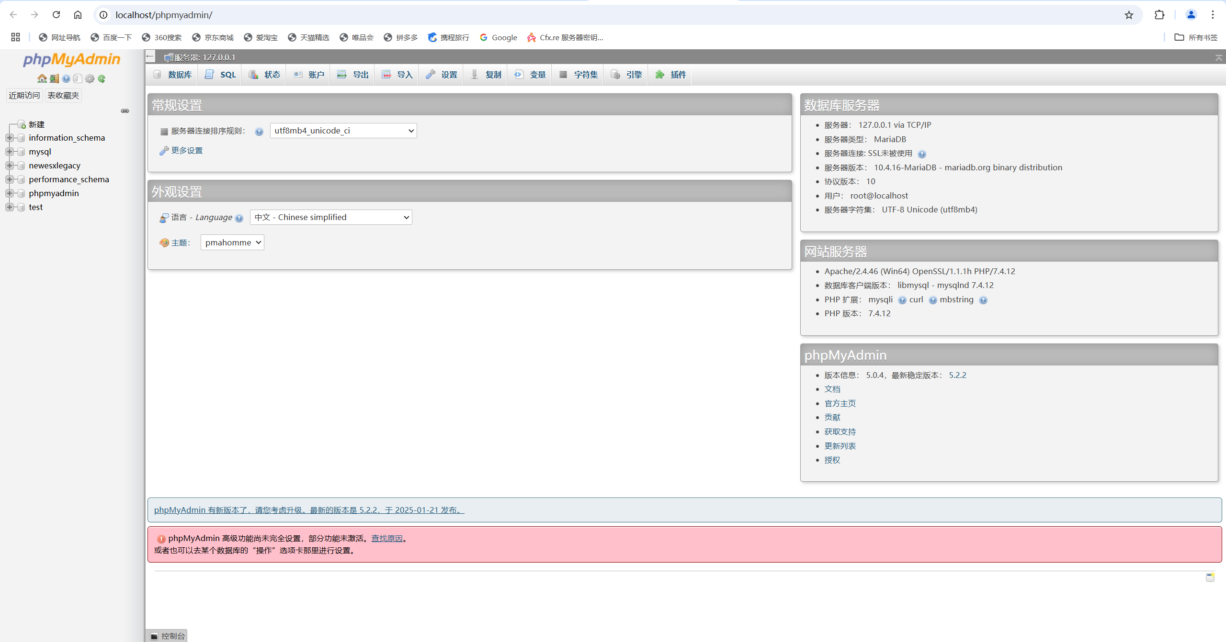This screenshot has width=1226, height=642.
Task: Expand the mysql database tree node
Action: pyautogui.click(x=9, y=152)
